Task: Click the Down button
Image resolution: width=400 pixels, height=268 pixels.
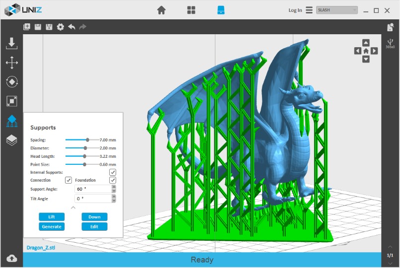Action: coord(94,217)
